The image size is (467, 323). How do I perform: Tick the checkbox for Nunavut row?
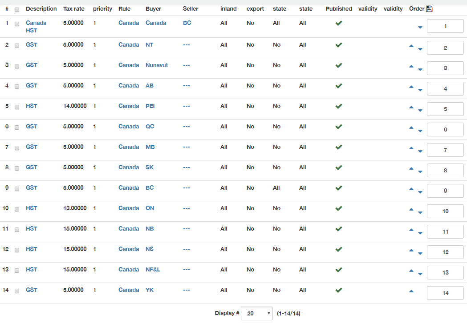17,66
